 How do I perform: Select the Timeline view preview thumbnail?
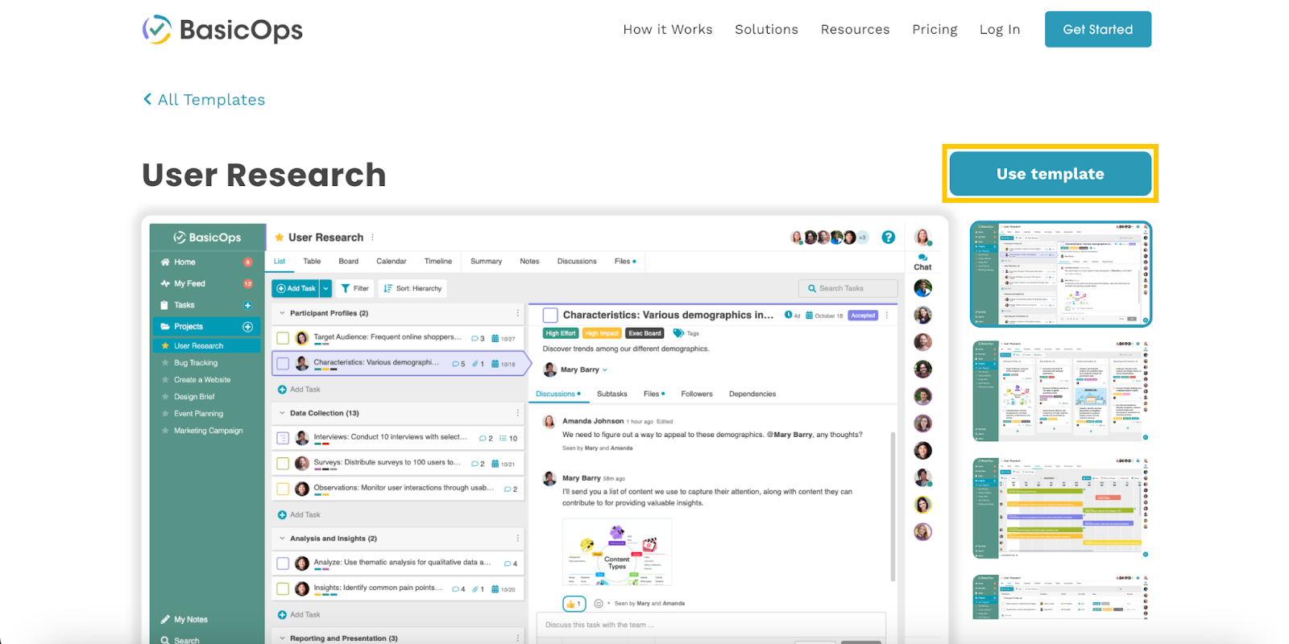1061,508
